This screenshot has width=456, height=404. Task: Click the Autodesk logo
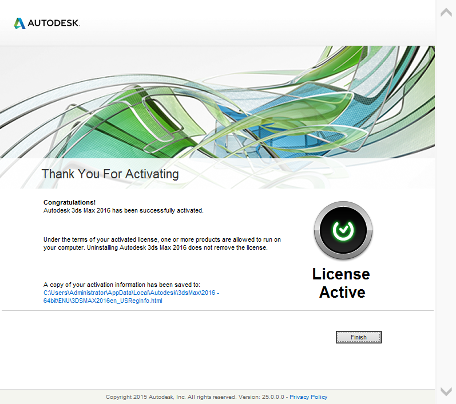tap(47, 23)
